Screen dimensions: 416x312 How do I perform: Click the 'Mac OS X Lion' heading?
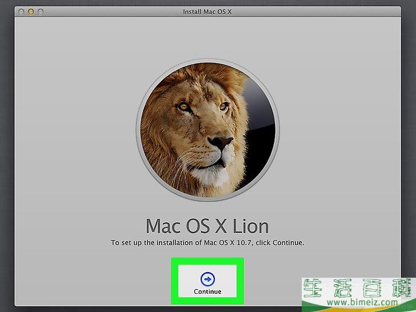207,226
